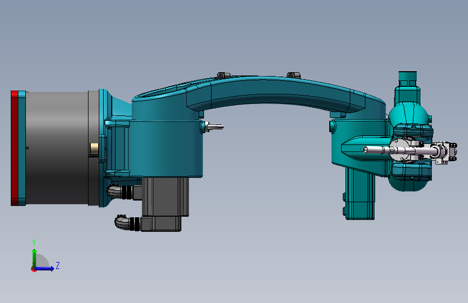Image resolution: width=468 pixels, height=303 pixels.
Task: Select the lower elbow cable fitting
Action: point(127,223)
